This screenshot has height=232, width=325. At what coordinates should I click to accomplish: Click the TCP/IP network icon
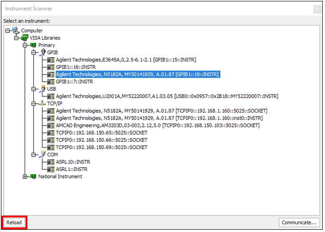[42, 103]
